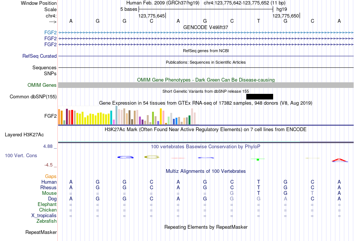Click Short Genetic Variants from dbSNP title
The image size is (354, 241).
coord(206,91)
